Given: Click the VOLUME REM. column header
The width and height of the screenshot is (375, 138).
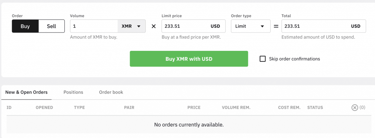Looking at the screenshot, I should (236, 108).
